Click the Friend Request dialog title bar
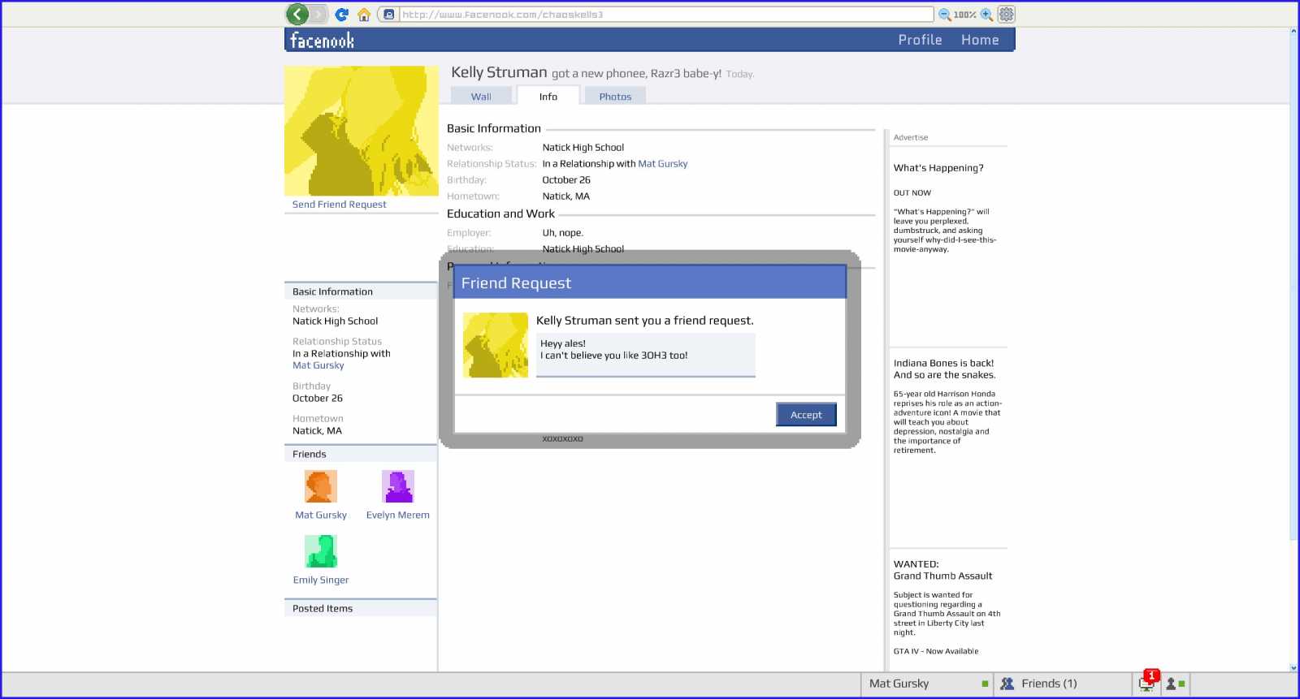Image resolution: width=1300 pixels, height=699 pixels. click(x=650, y=283)
